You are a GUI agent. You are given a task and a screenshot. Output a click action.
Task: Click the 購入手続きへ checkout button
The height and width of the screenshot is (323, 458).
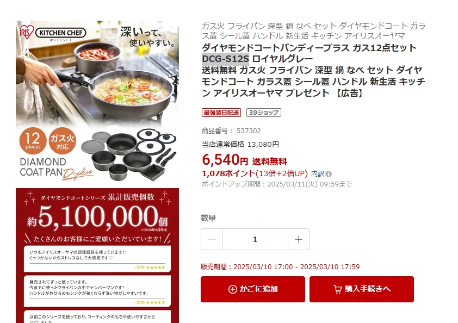[362, 289]
